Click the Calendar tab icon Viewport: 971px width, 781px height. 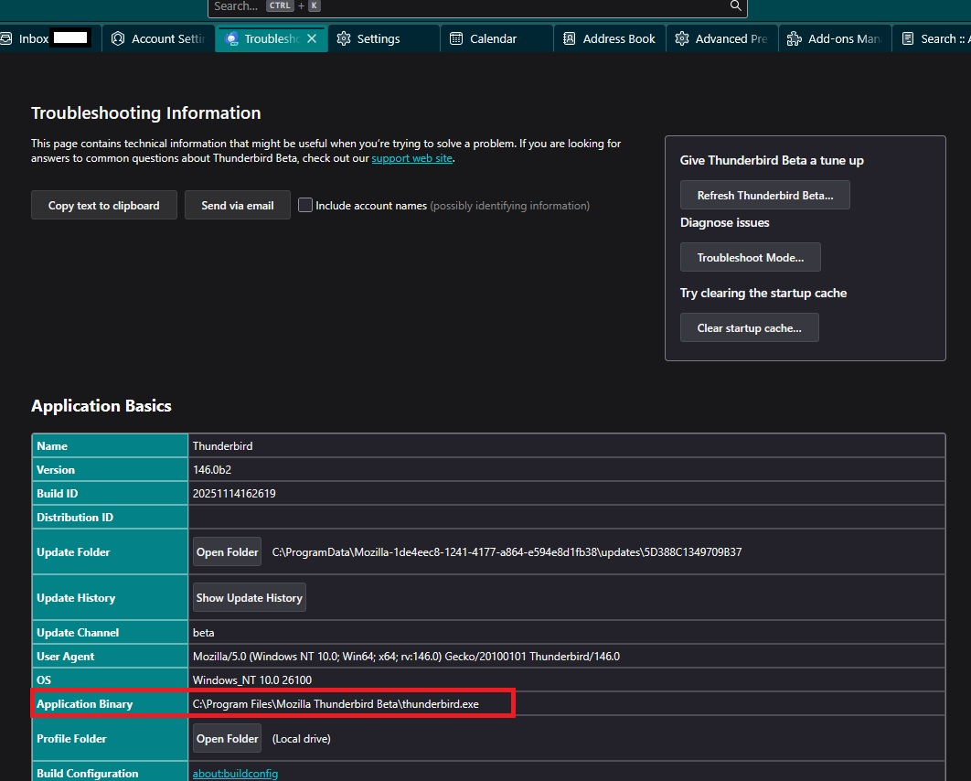(456, 39)
